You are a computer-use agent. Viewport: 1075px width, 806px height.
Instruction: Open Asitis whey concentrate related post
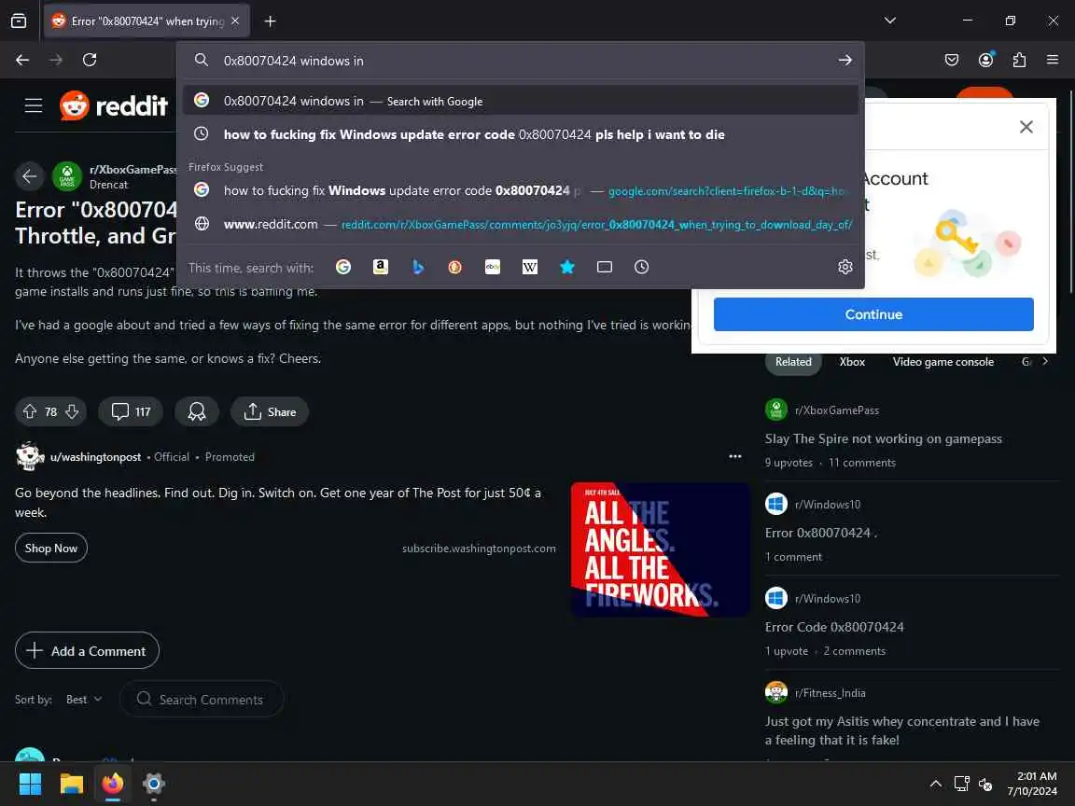pos(902,730)
